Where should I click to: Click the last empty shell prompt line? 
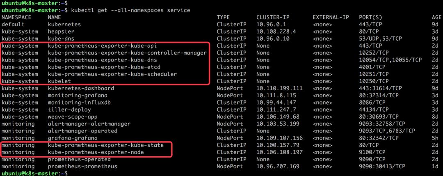click(34, 173)
